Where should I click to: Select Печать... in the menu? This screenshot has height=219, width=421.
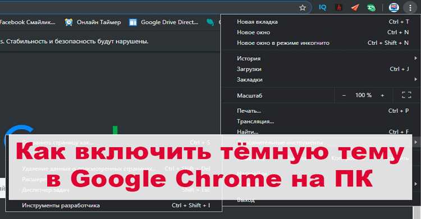321,111
